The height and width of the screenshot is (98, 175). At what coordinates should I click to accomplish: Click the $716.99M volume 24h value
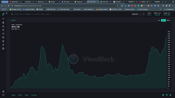point(167,15)
